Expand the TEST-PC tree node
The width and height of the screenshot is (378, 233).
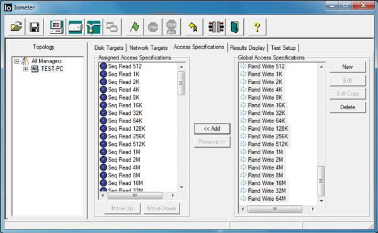click(x=26, y=69)
